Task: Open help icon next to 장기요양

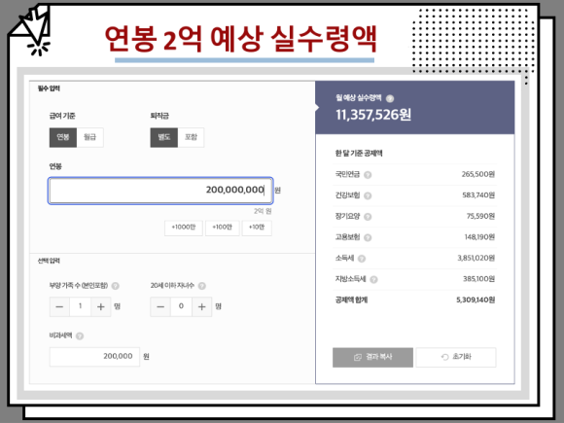Action: [x=368, y=217]
